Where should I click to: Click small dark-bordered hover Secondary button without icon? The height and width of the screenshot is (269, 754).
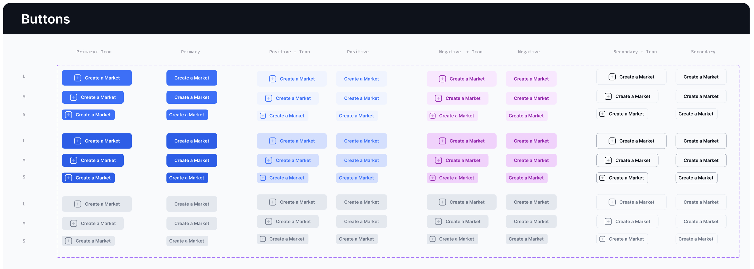696,178
